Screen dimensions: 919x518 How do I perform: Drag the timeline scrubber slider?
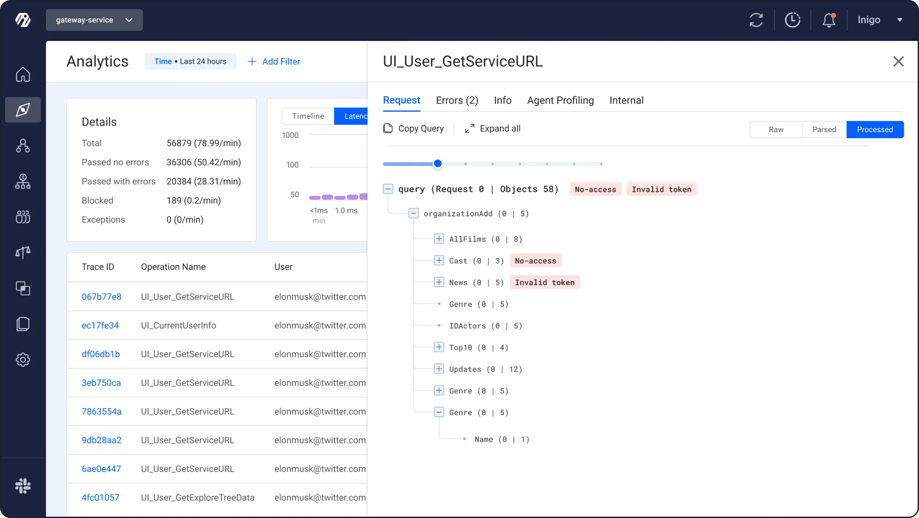pos(438,164)
